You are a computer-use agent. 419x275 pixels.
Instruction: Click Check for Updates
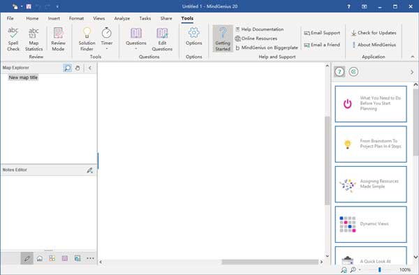click(374, 33)
